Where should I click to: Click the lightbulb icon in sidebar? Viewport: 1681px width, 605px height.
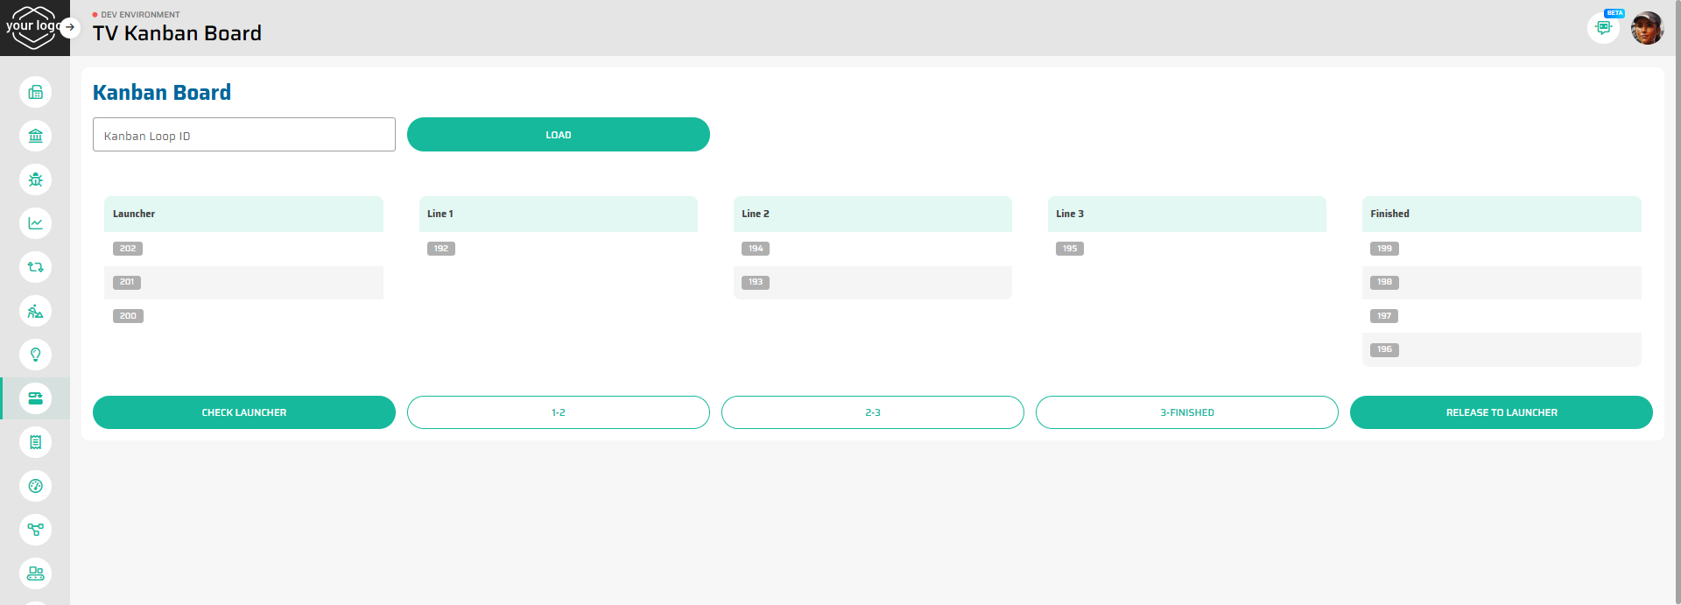click(x=35, y=355)
